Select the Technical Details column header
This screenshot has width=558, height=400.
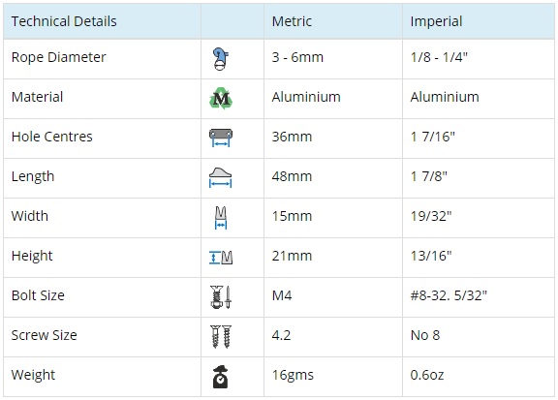(x=64, y=21)
